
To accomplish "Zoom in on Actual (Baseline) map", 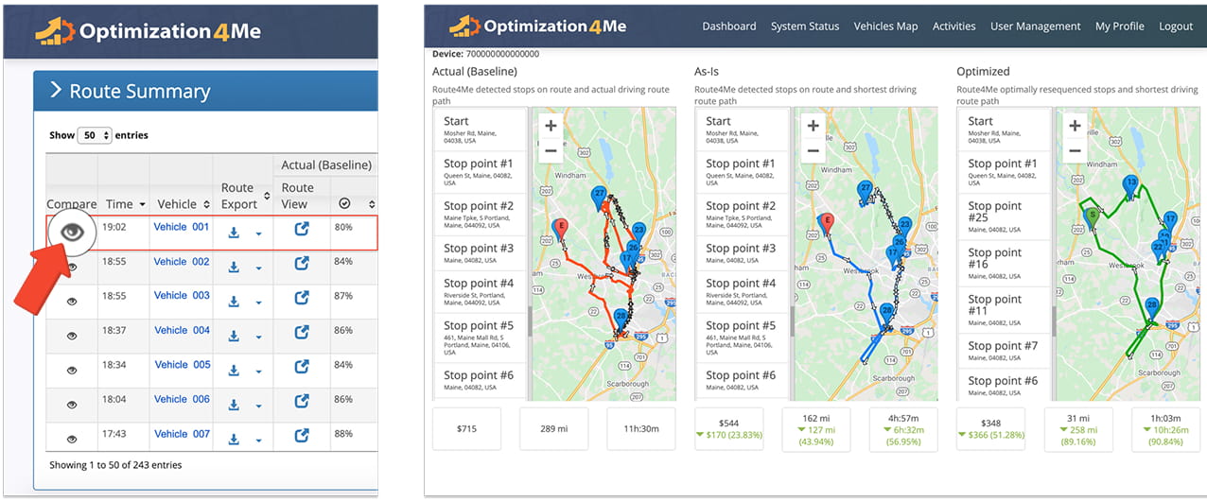I will pos(551,126).
